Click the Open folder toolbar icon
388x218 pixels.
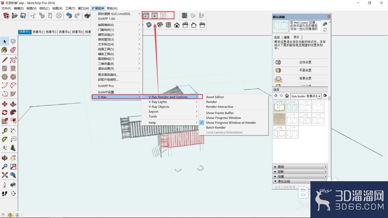15,16
